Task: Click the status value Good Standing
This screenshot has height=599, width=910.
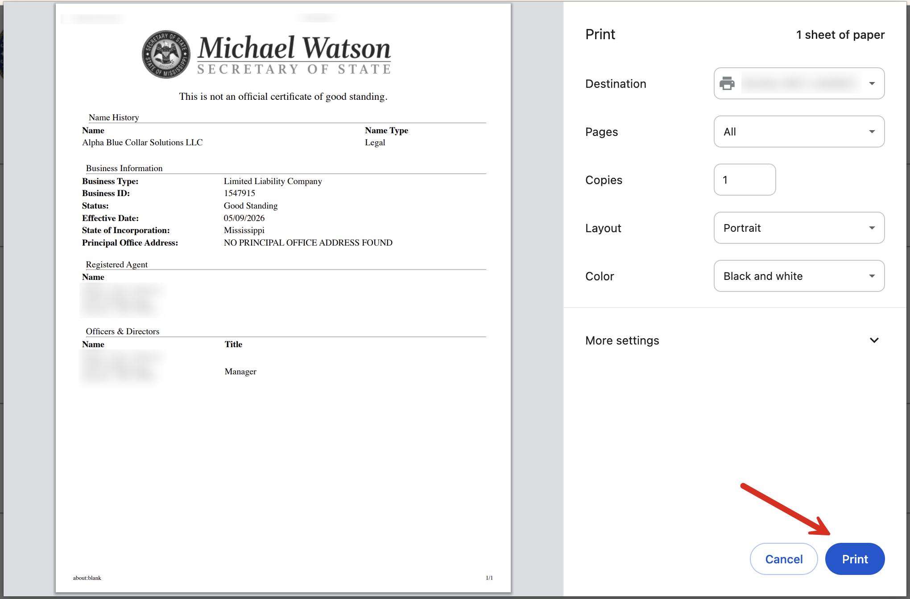Action: pos(251,206)
